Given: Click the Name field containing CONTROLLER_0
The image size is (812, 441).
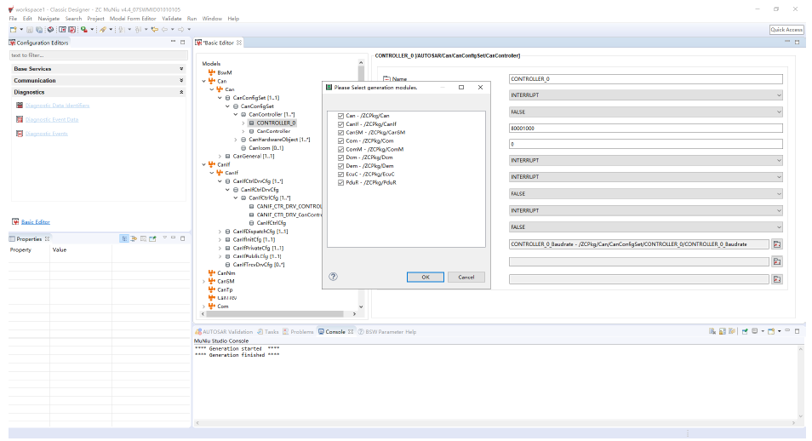Looking at the screenshot, I should (x=646, y=79).
